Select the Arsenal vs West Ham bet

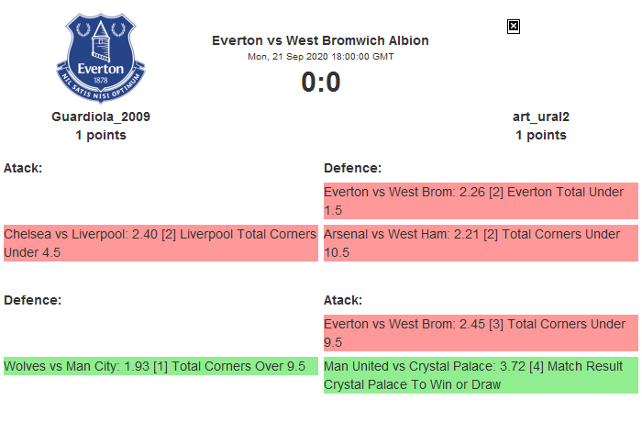pyautogui.click(x=481, y=243)
